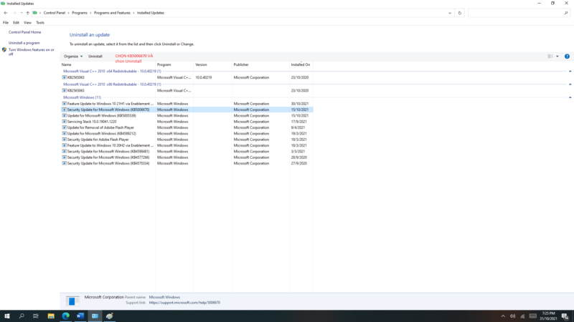The height and width of the screenshot is (322, 574).
Task: Open the network tray icon
Action: click(522, 316)
